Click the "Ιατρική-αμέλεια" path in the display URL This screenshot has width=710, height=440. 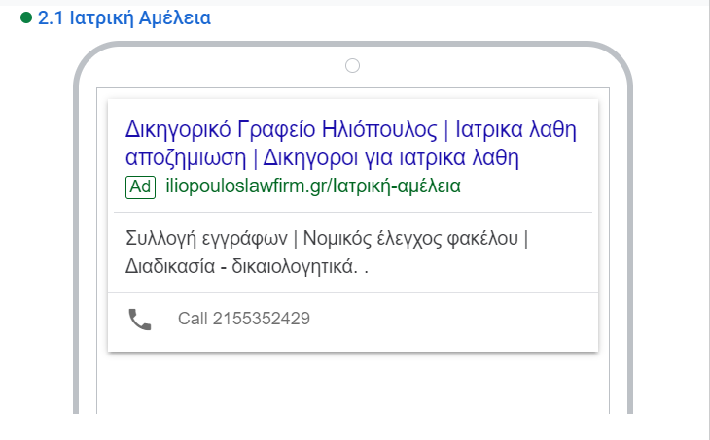[396, 186]
